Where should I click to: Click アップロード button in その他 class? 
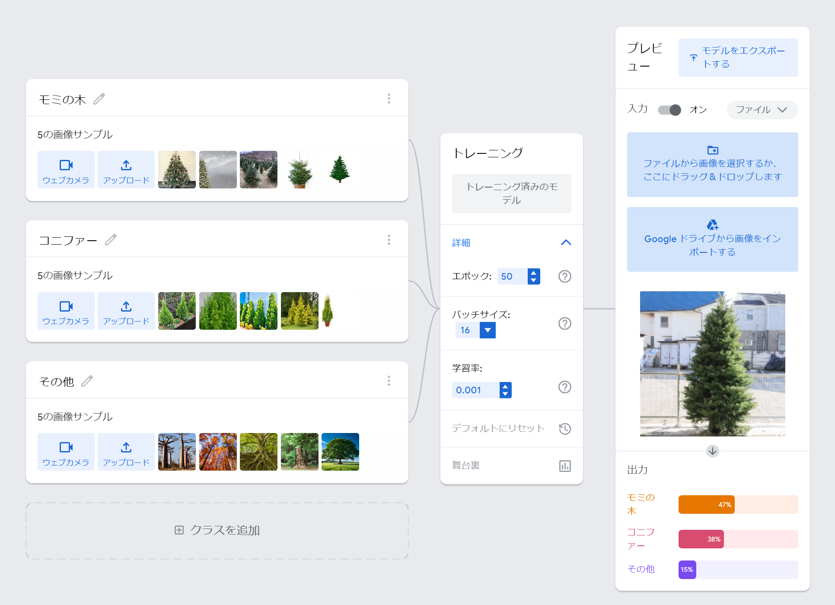click(126, 452)
